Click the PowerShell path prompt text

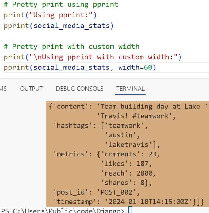pyautogui.click(x=61, y=211)
